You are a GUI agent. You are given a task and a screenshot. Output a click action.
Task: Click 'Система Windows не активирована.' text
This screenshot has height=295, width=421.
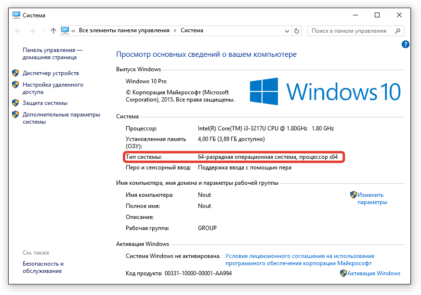click(173, 256)
